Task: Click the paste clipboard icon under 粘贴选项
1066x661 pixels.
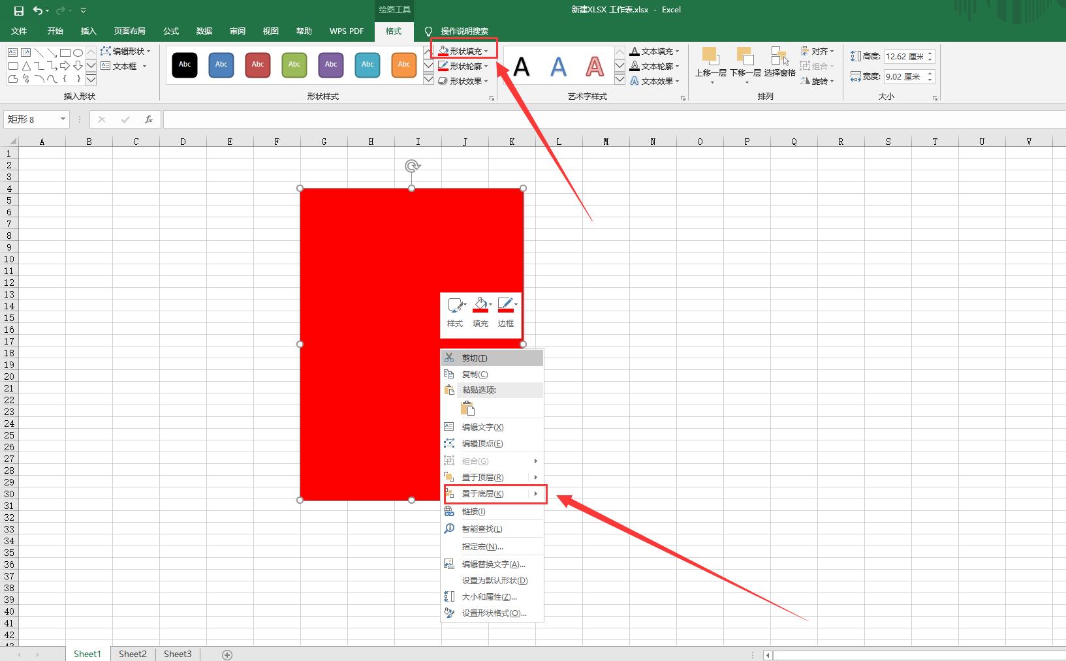Action: coord(467,408)
